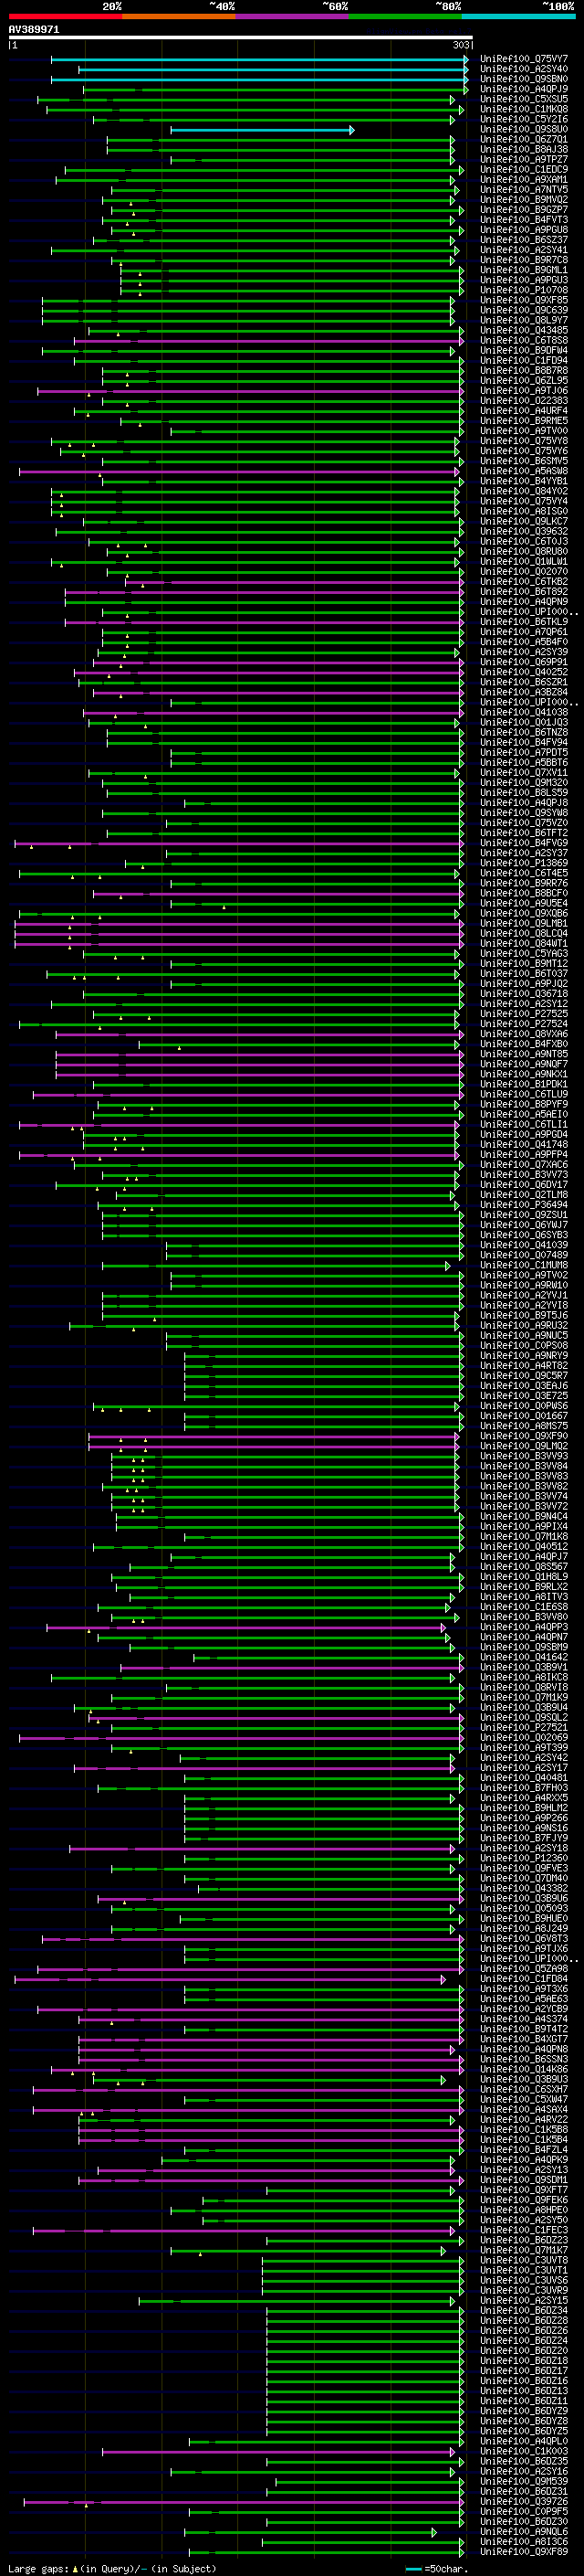The image size is (584, 2576).
Task: Open hit UniRef100_A2SY40
Action: click(523, 69)
